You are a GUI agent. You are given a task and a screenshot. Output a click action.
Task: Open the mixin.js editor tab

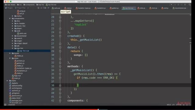(x=153, y=8)
